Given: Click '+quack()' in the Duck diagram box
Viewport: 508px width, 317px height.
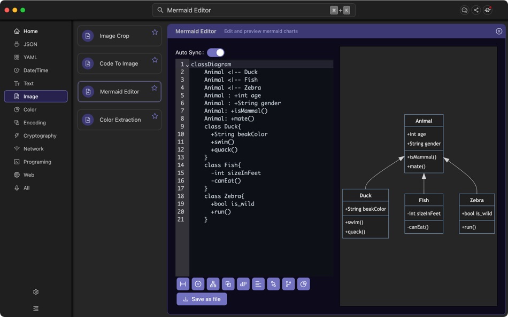Looking at the screenshot, I should [x=355, y=232].
